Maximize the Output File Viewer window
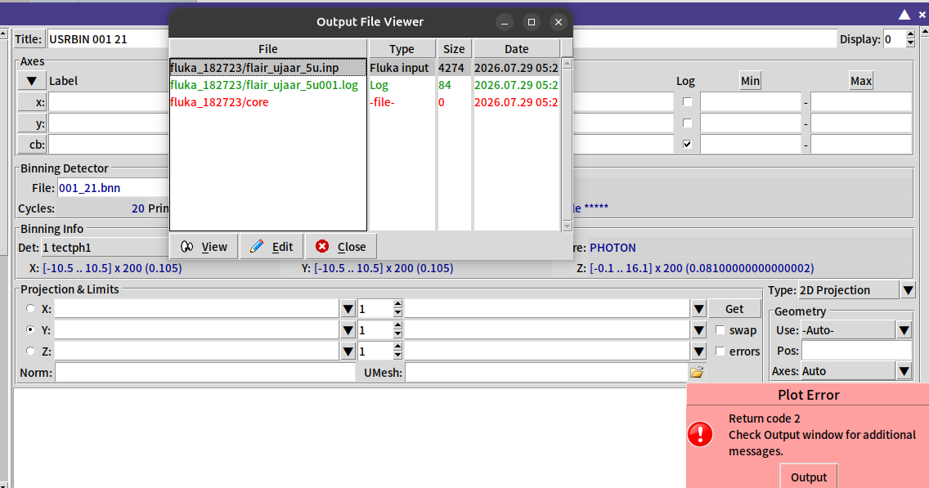 tap(532, 22)
